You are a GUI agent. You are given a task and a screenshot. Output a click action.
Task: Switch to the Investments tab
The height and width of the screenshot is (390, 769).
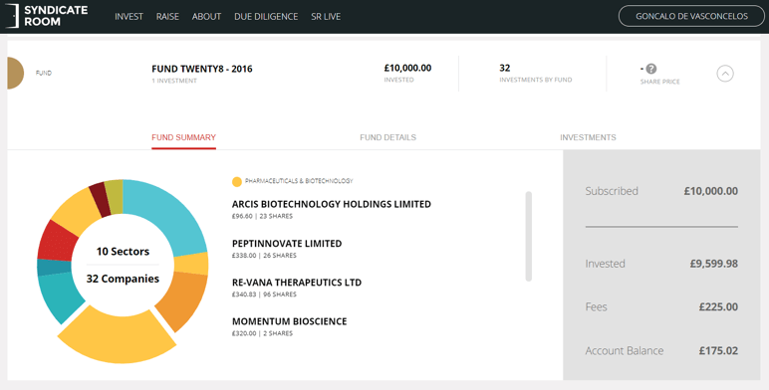(x=588, y=137)
